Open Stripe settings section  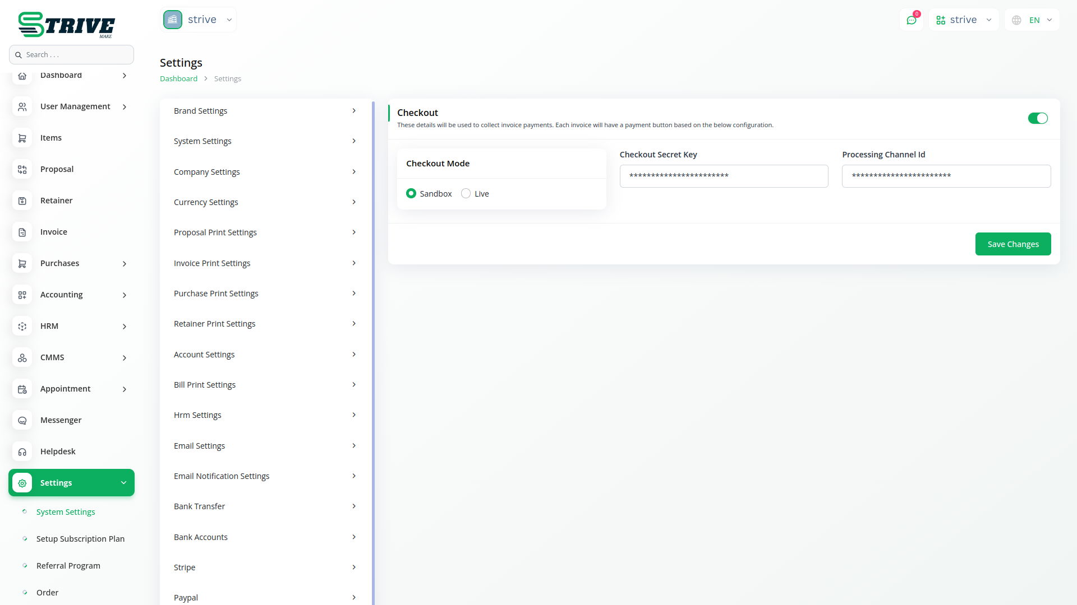point(265,567)
